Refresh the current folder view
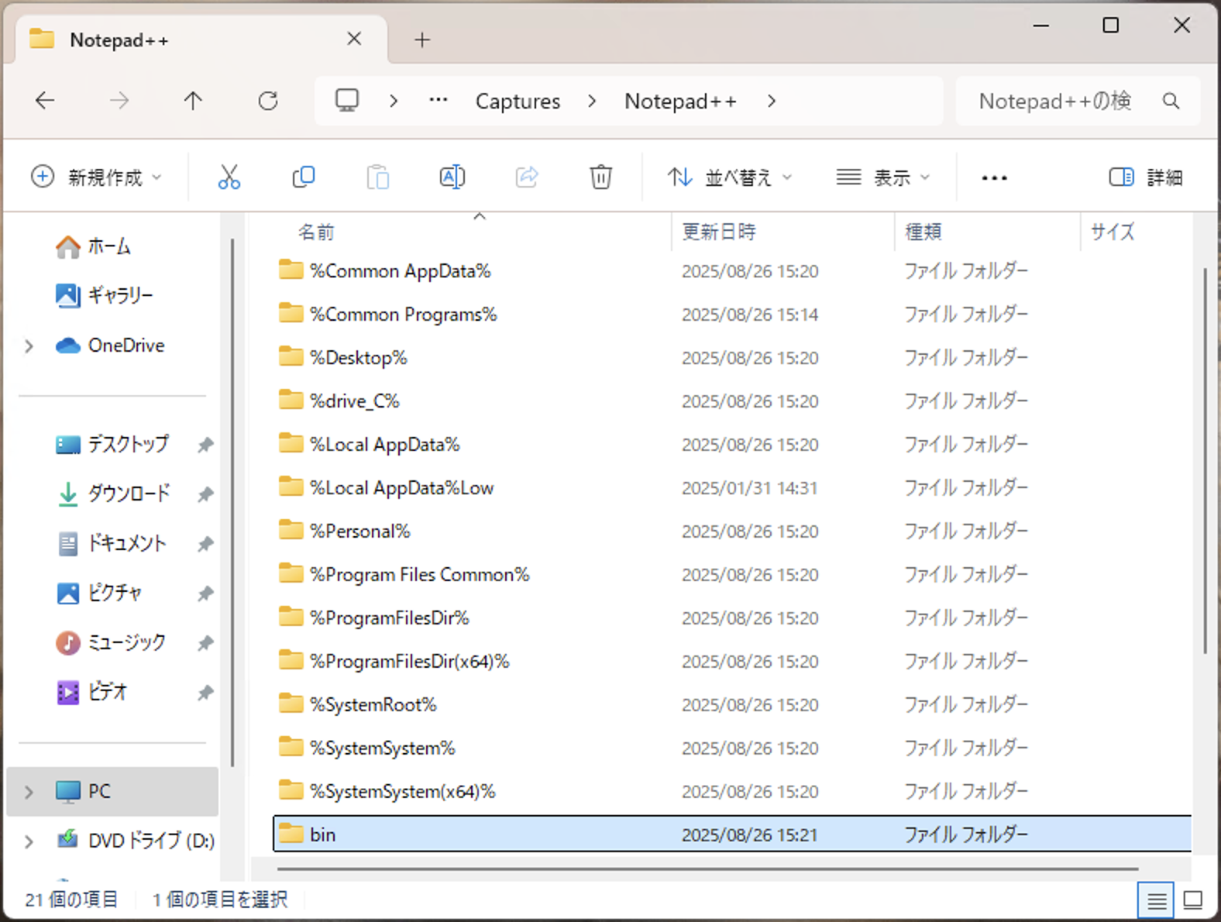The height and width of the screenshot is (922, 1221). [x=268, y=101]
